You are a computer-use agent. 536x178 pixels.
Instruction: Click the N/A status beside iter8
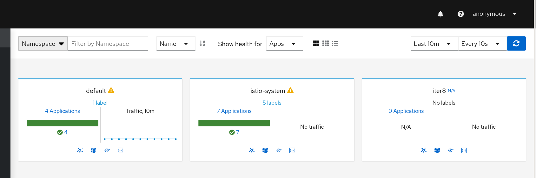452,91
